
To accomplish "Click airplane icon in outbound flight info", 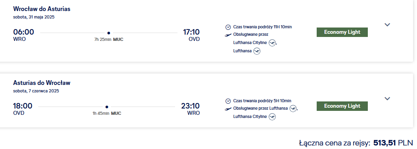I will click(228, 35).
